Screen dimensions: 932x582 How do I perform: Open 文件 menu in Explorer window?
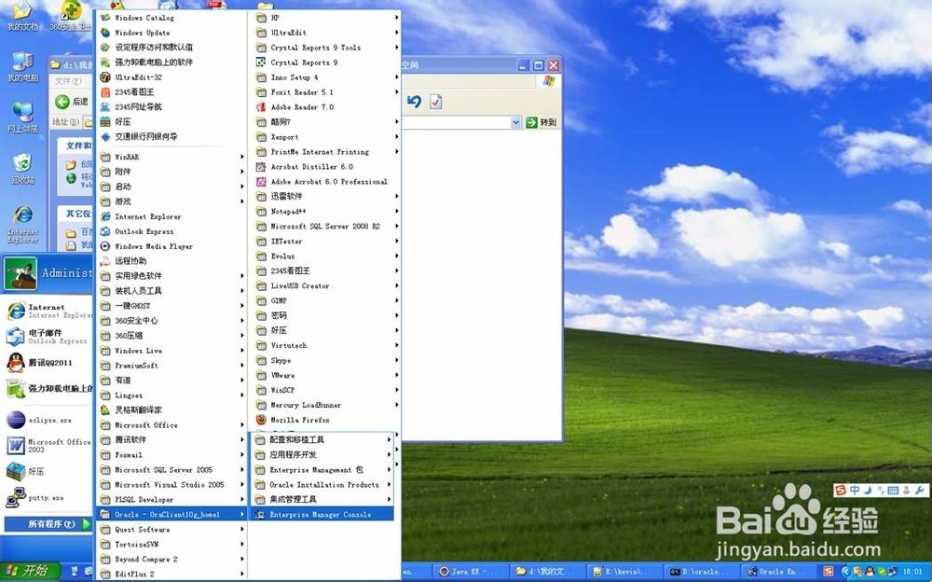68,81
